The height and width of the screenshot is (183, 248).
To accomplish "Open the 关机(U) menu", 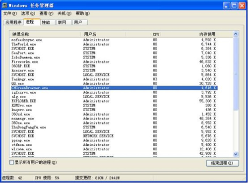I will [x=64, y=13].
